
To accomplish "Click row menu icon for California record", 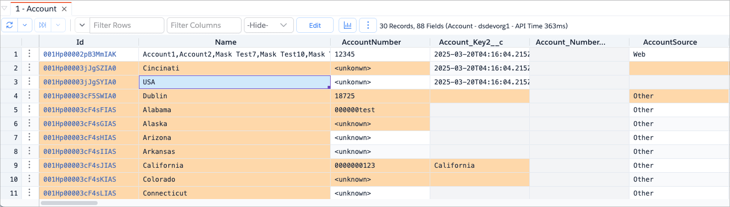I will tap(30, 165).
